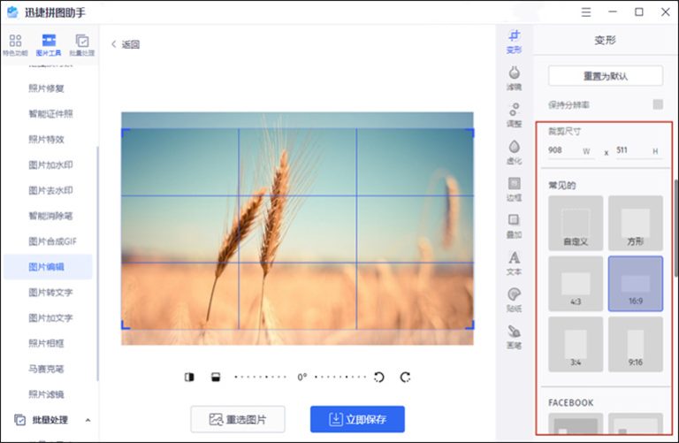Screen dimensions: 679x443
Task: Open the 文本 (text) tool
Action: pyautogui.click(x=514, y=262)
